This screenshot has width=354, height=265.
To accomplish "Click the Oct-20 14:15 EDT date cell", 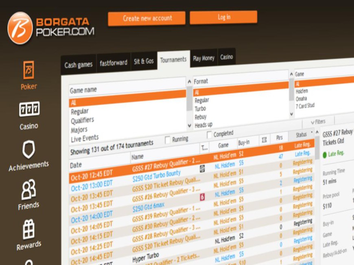I will click(x=92, y=238).
